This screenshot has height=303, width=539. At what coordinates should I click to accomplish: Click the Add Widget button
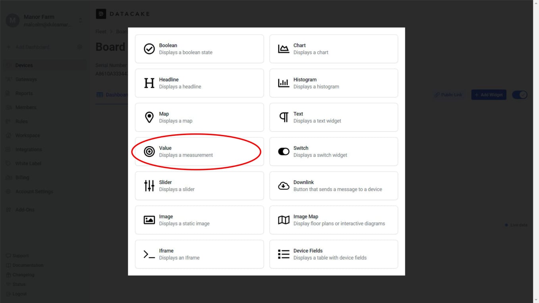pos(489,95)
